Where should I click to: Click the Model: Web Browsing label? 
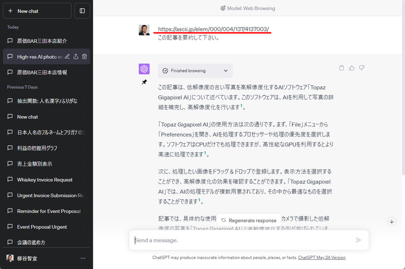tap(251, 8)
